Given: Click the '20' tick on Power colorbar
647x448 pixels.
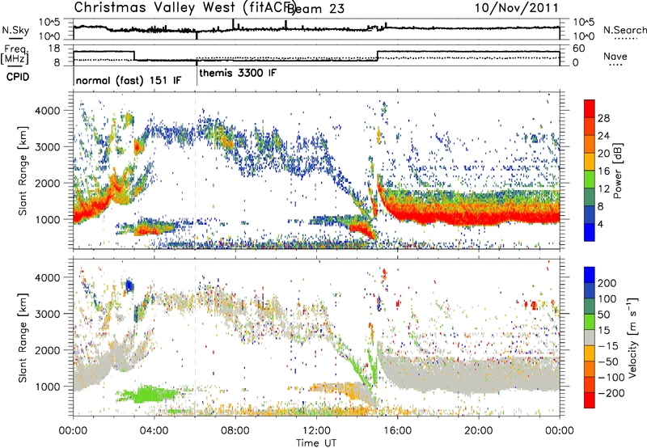Looking at the screenshot, I should coord(603,154).
